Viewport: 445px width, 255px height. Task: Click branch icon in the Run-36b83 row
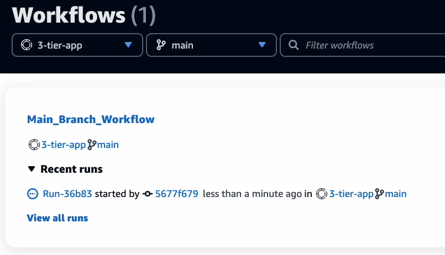click(x=379, y=194)
